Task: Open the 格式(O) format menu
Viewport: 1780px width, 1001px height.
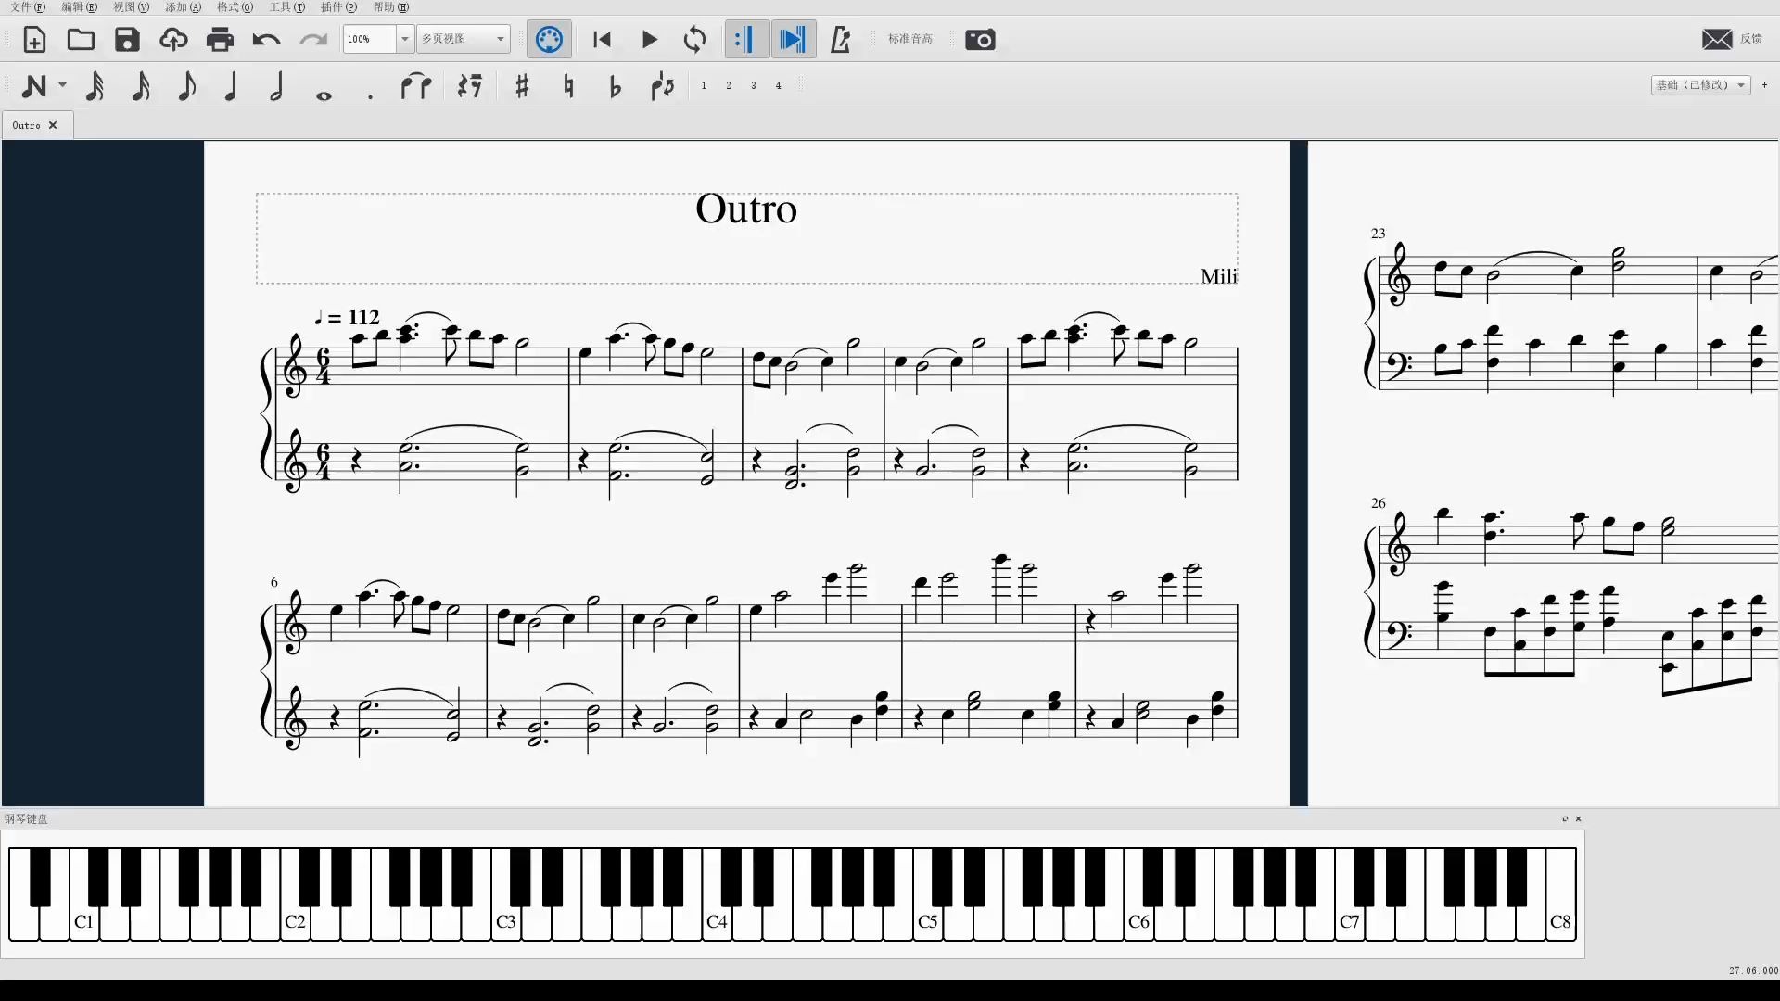Action: 235,7
